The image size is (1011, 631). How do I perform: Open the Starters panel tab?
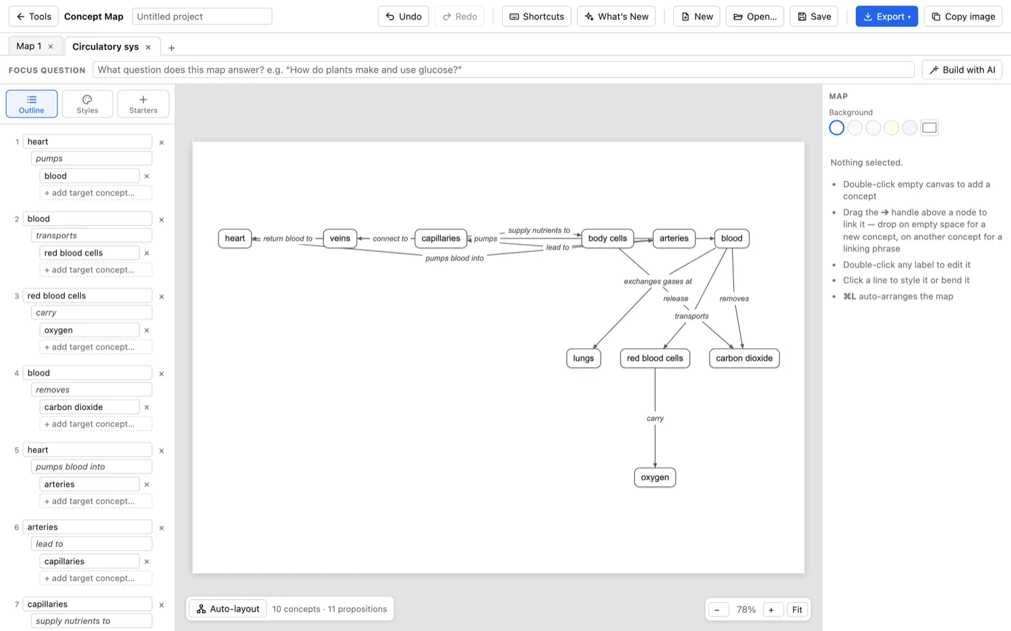tap(143, 104)
